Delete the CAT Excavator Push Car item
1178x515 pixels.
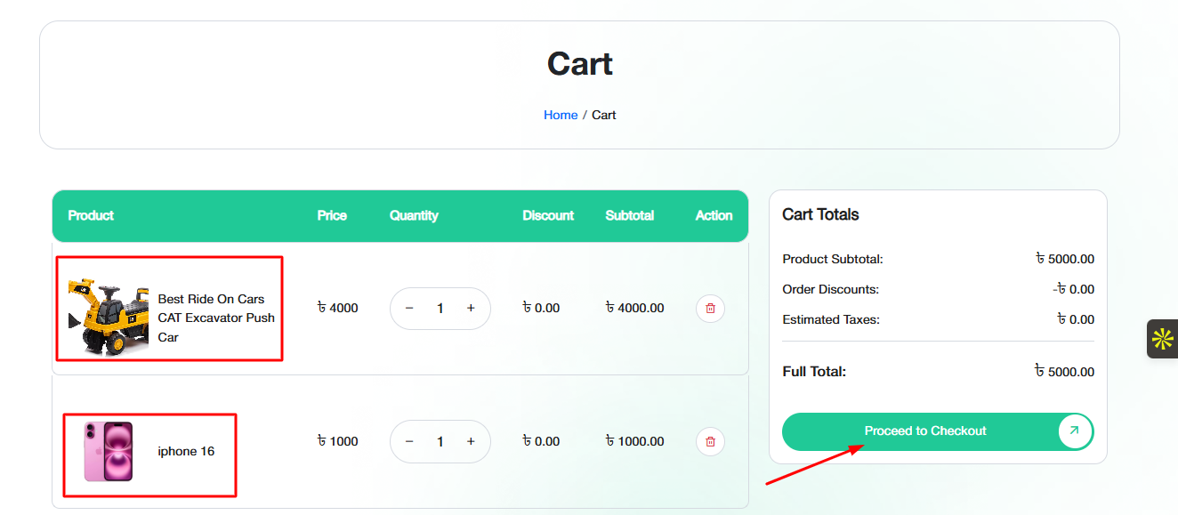point(710,309)
